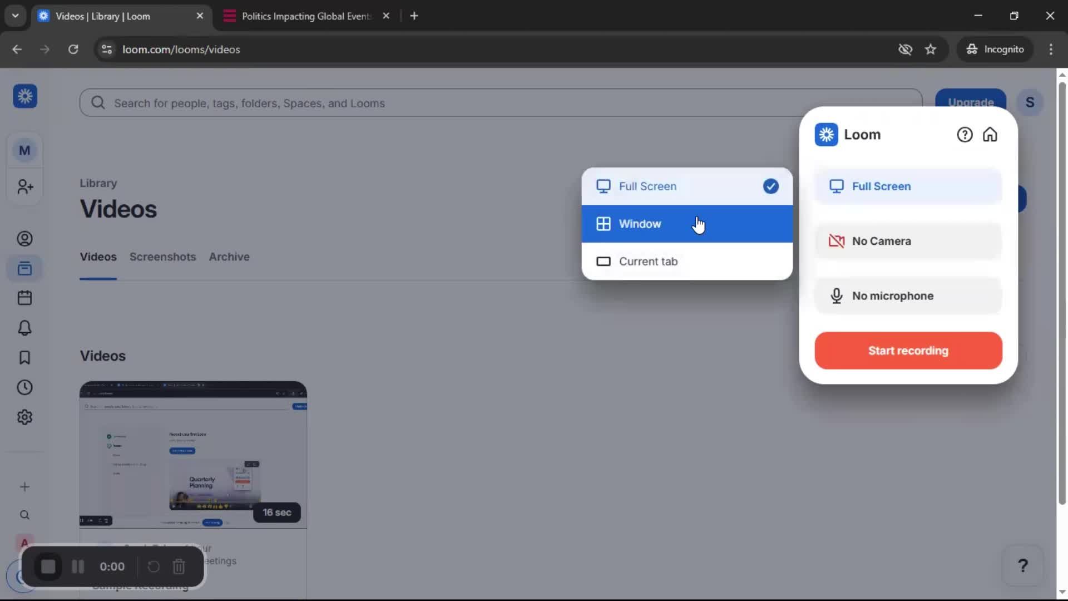Viewport: 1068px width, 601px height.
Task: Toggle No microphone in the Loom popup
Action: coord(907,295)
